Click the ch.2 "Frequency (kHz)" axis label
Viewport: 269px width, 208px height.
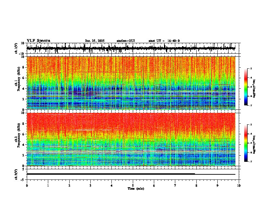pyautogui.click(x=19, y=135)
